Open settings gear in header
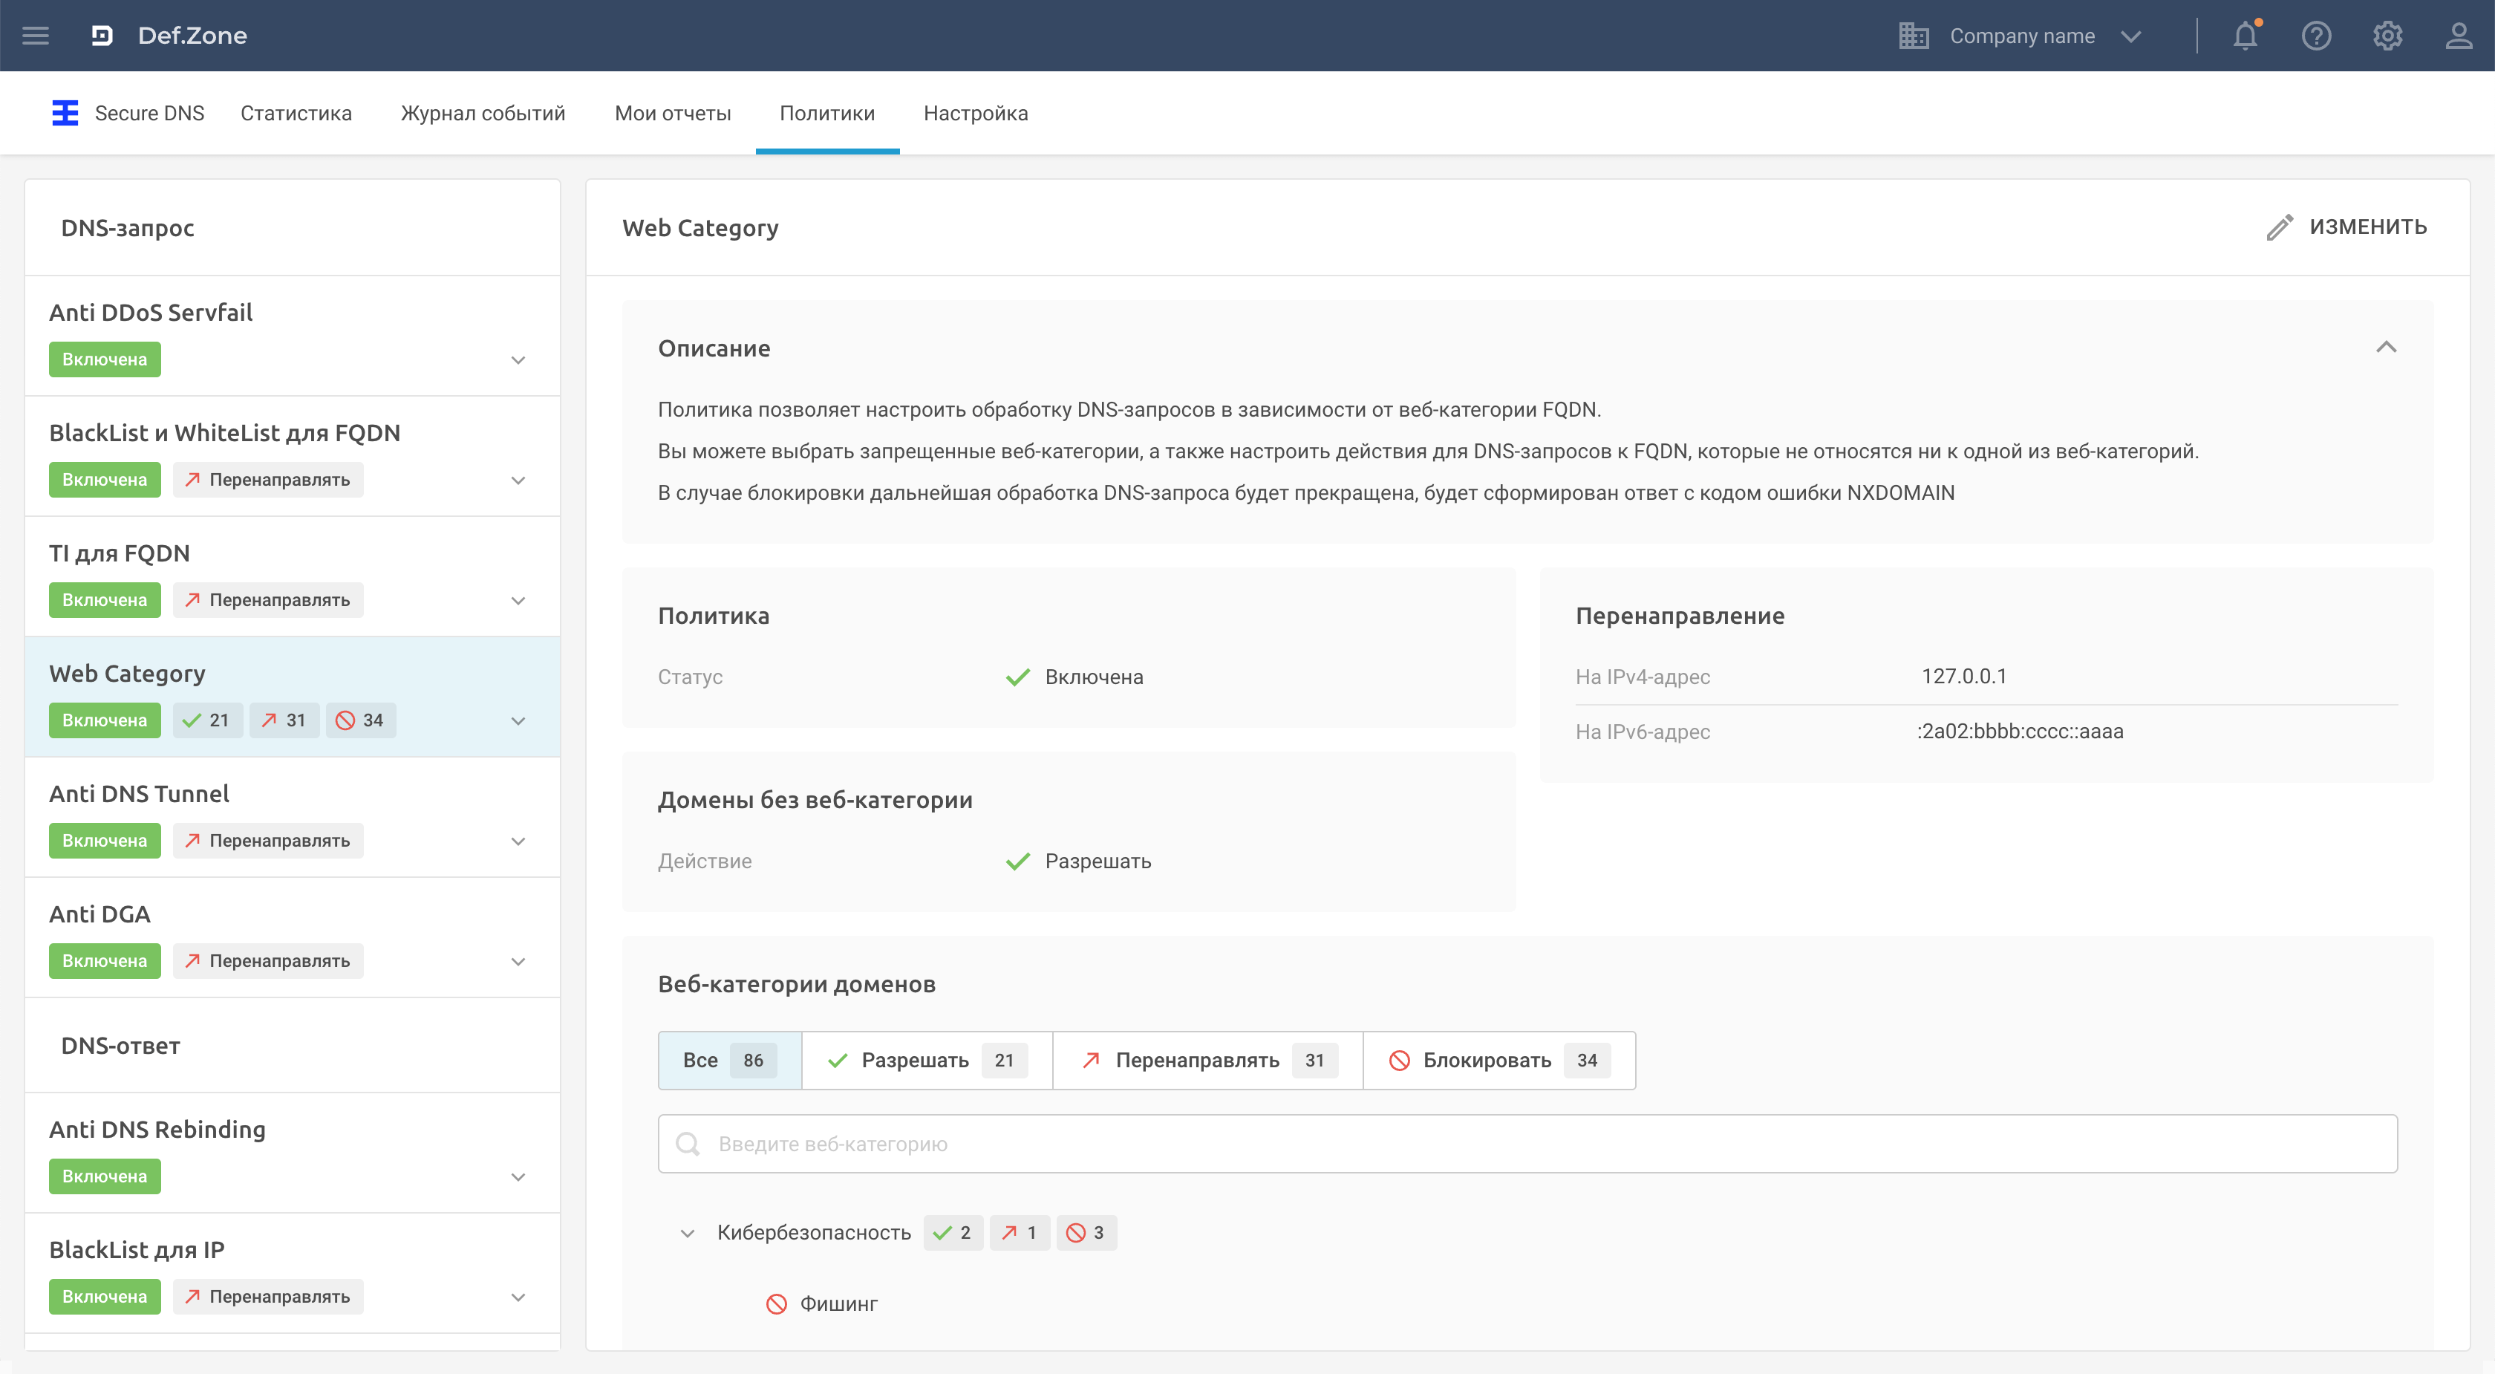Image resolution: width=2495 pixels, height=1374 pixels. click(2387, 36)
